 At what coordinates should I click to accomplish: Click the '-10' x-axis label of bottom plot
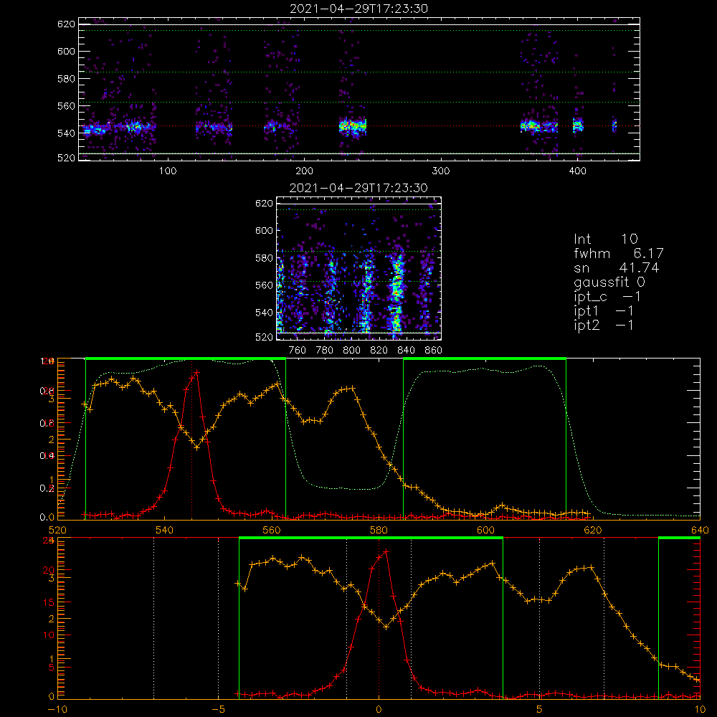(57, 710)
